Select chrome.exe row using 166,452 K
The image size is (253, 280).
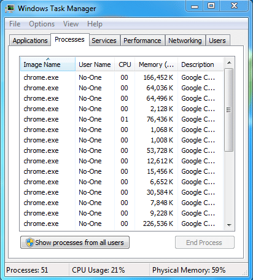pyautogui.click(x=122, y=77)
